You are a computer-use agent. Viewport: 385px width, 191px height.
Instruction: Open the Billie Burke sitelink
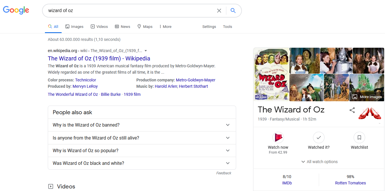click(x=111, y=94)
